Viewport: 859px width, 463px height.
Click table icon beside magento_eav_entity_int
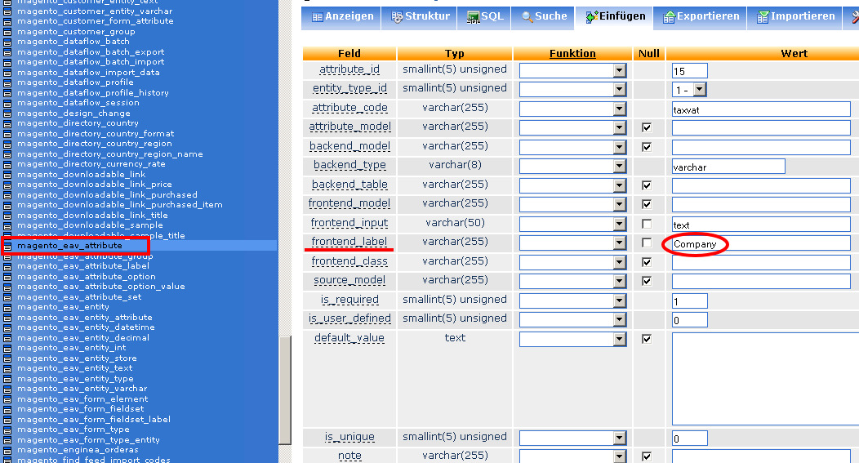click(x=7, y=349)
